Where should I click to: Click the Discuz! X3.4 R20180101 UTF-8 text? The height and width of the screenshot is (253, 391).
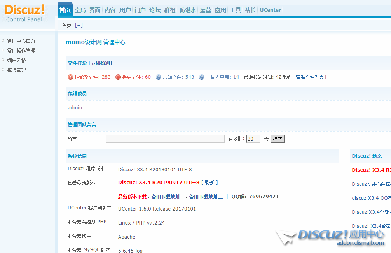(155, 170)
